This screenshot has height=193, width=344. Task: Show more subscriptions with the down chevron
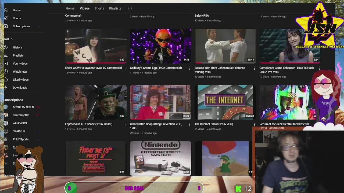(6, 163)
